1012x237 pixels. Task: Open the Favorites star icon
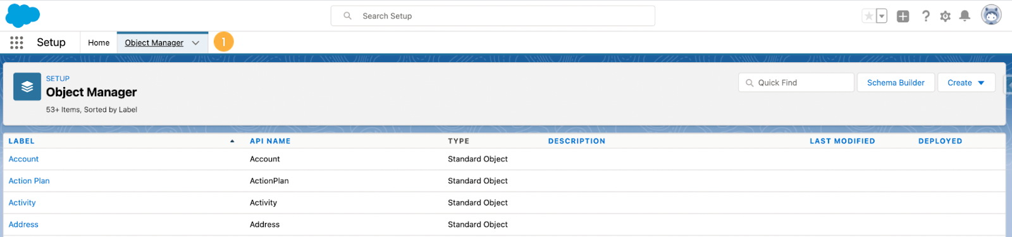click(869, 16)
